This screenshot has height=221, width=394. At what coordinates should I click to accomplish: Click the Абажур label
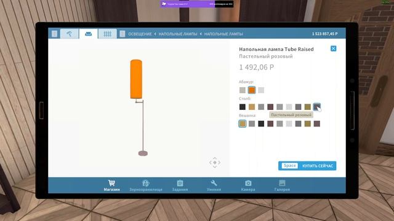pyautogui.click(x=246, y=82)
